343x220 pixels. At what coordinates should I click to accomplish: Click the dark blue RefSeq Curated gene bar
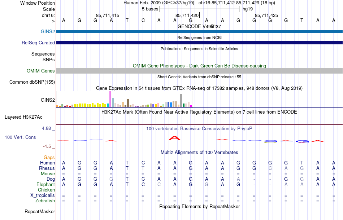tap(199, 43)
